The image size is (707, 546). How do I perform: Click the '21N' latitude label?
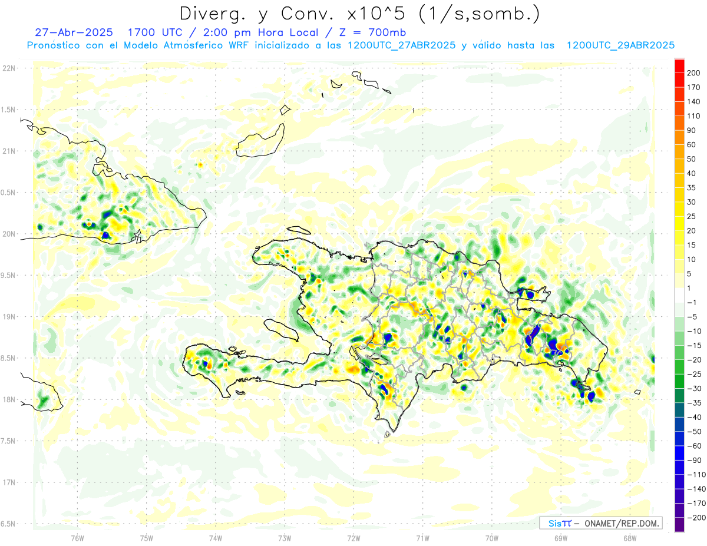click(9, 151)
